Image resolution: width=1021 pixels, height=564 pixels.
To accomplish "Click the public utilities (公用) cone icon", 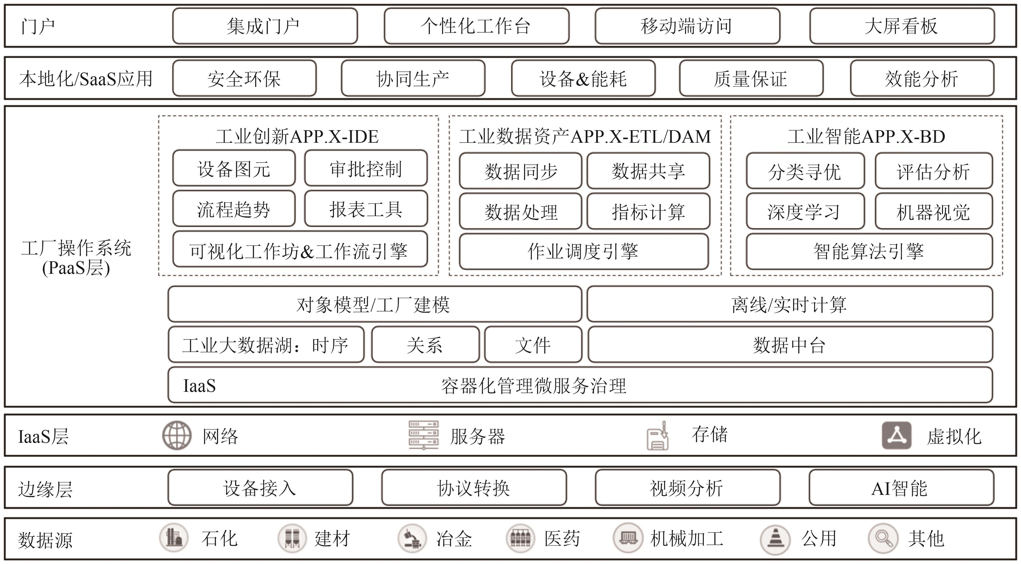I will click(x=775, y=539).
